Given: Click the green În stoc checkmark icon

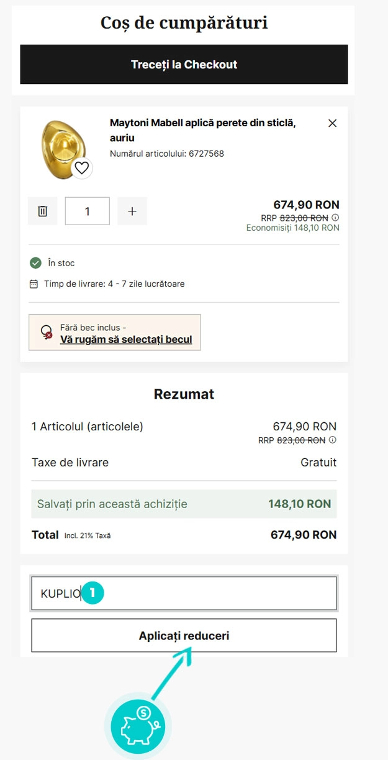Looking at the screenshot, I should click(x=35, y=263).
